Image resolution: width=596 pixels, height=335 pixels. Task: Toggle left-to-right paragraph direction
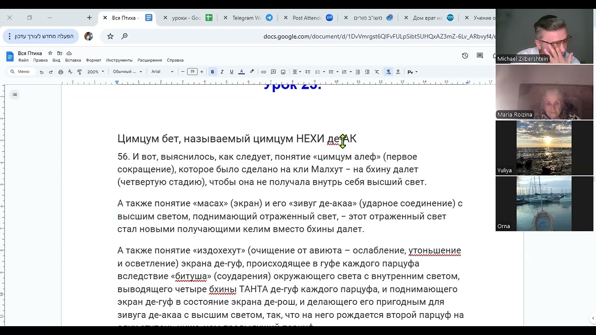[388, 72]
